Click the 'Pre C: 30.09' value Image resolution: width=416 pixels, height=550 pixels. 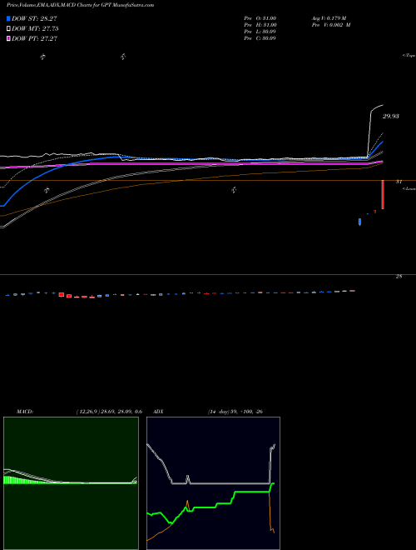click(260, 38)
